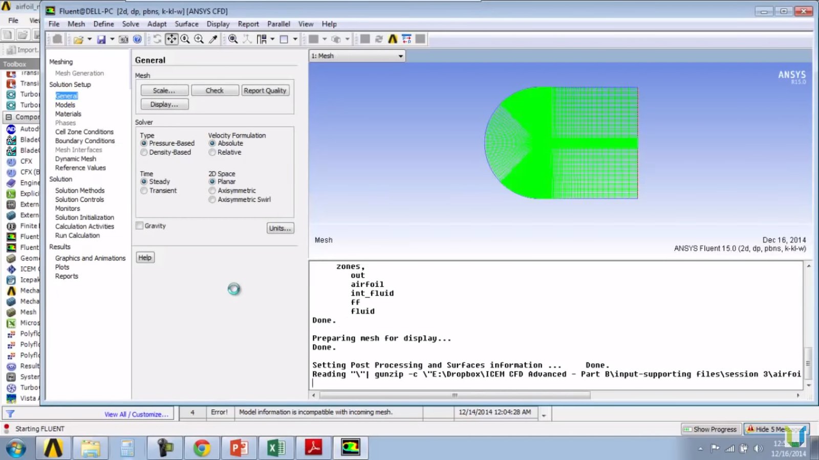This screenshot has height=460, width=819.
Task: Select the probe eyedropper tool
Action: pos(213,39)
